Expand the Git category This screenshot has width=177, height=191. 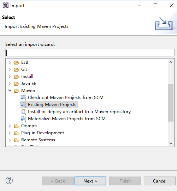point(10,69)
